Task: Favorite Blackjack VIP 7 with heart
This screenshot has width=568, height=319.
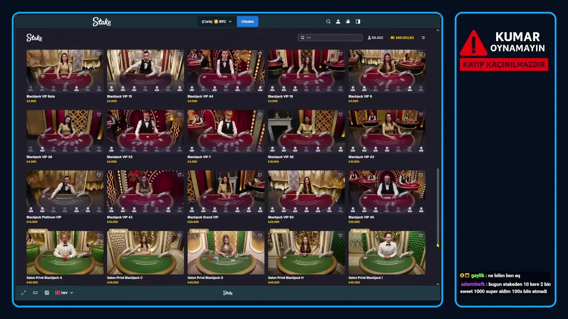Action: 260,114
